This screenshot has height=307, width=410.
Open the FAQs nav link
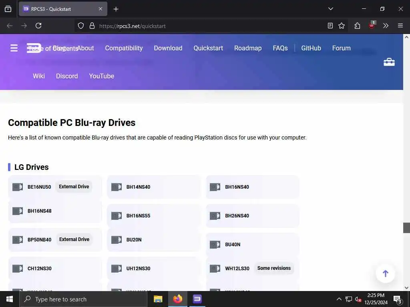tap(280, 48)
